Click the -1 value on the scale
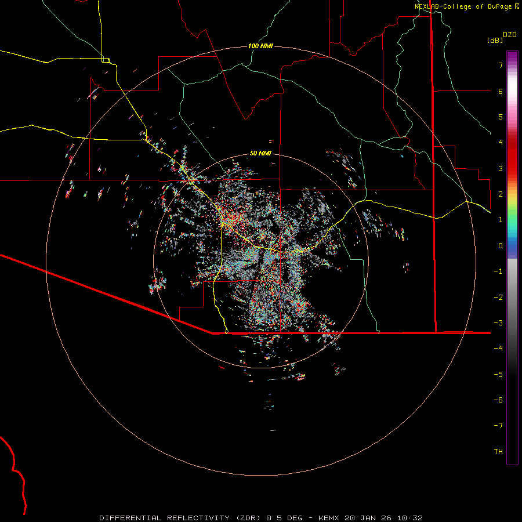Screen dimensions: 522x522 [498, 271]
